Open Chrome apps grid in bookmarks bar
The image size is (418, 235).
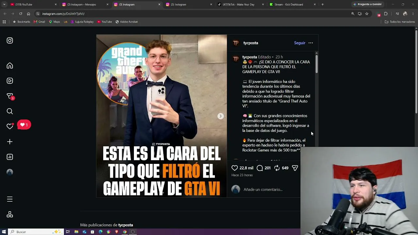(4, 22)
